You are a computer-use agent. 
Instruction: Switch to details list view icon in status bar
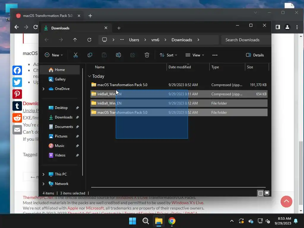click(x=260, y=193)
